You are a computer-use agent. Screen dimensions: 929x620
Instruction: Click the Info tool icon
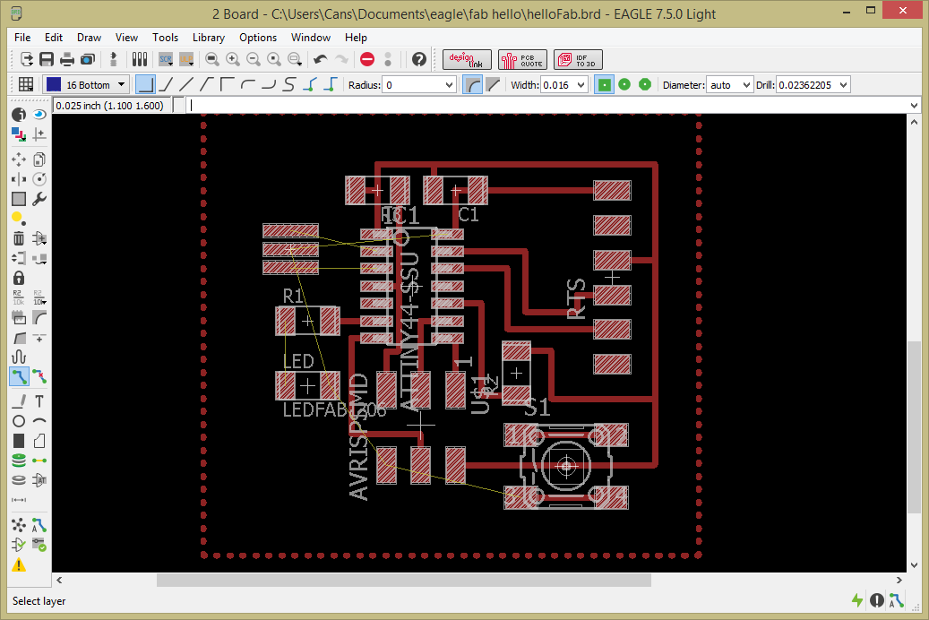click(18, 114)
